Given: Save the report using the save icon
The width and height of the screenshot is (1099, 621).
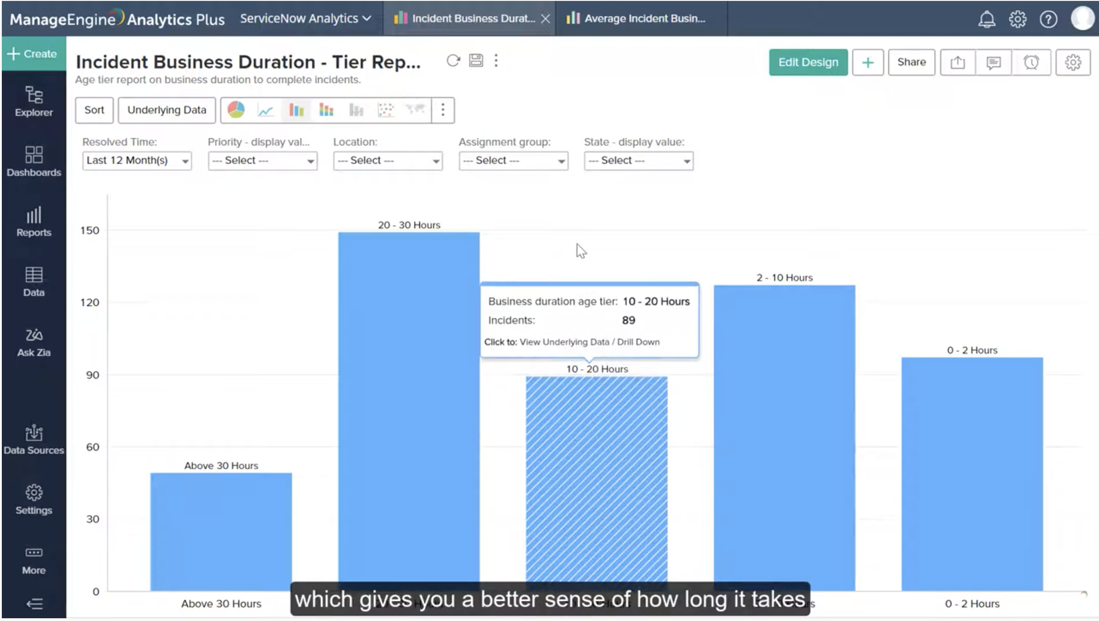Looking at the screenshot, I should point(475,60).
